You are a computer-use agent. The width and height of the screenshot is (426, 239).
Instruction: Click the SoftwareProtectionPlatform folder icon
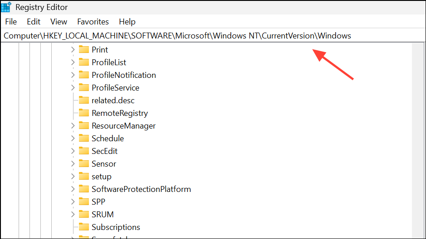(x=83, y=189)
